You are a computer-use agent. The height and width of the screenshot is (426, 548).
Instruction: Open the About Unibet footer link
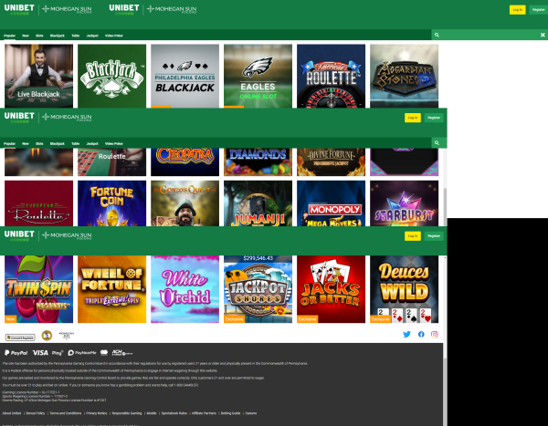point(12,413)
